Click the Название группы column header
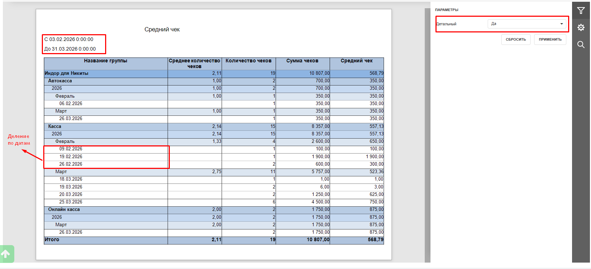591x269 pixels. (105, 61)
